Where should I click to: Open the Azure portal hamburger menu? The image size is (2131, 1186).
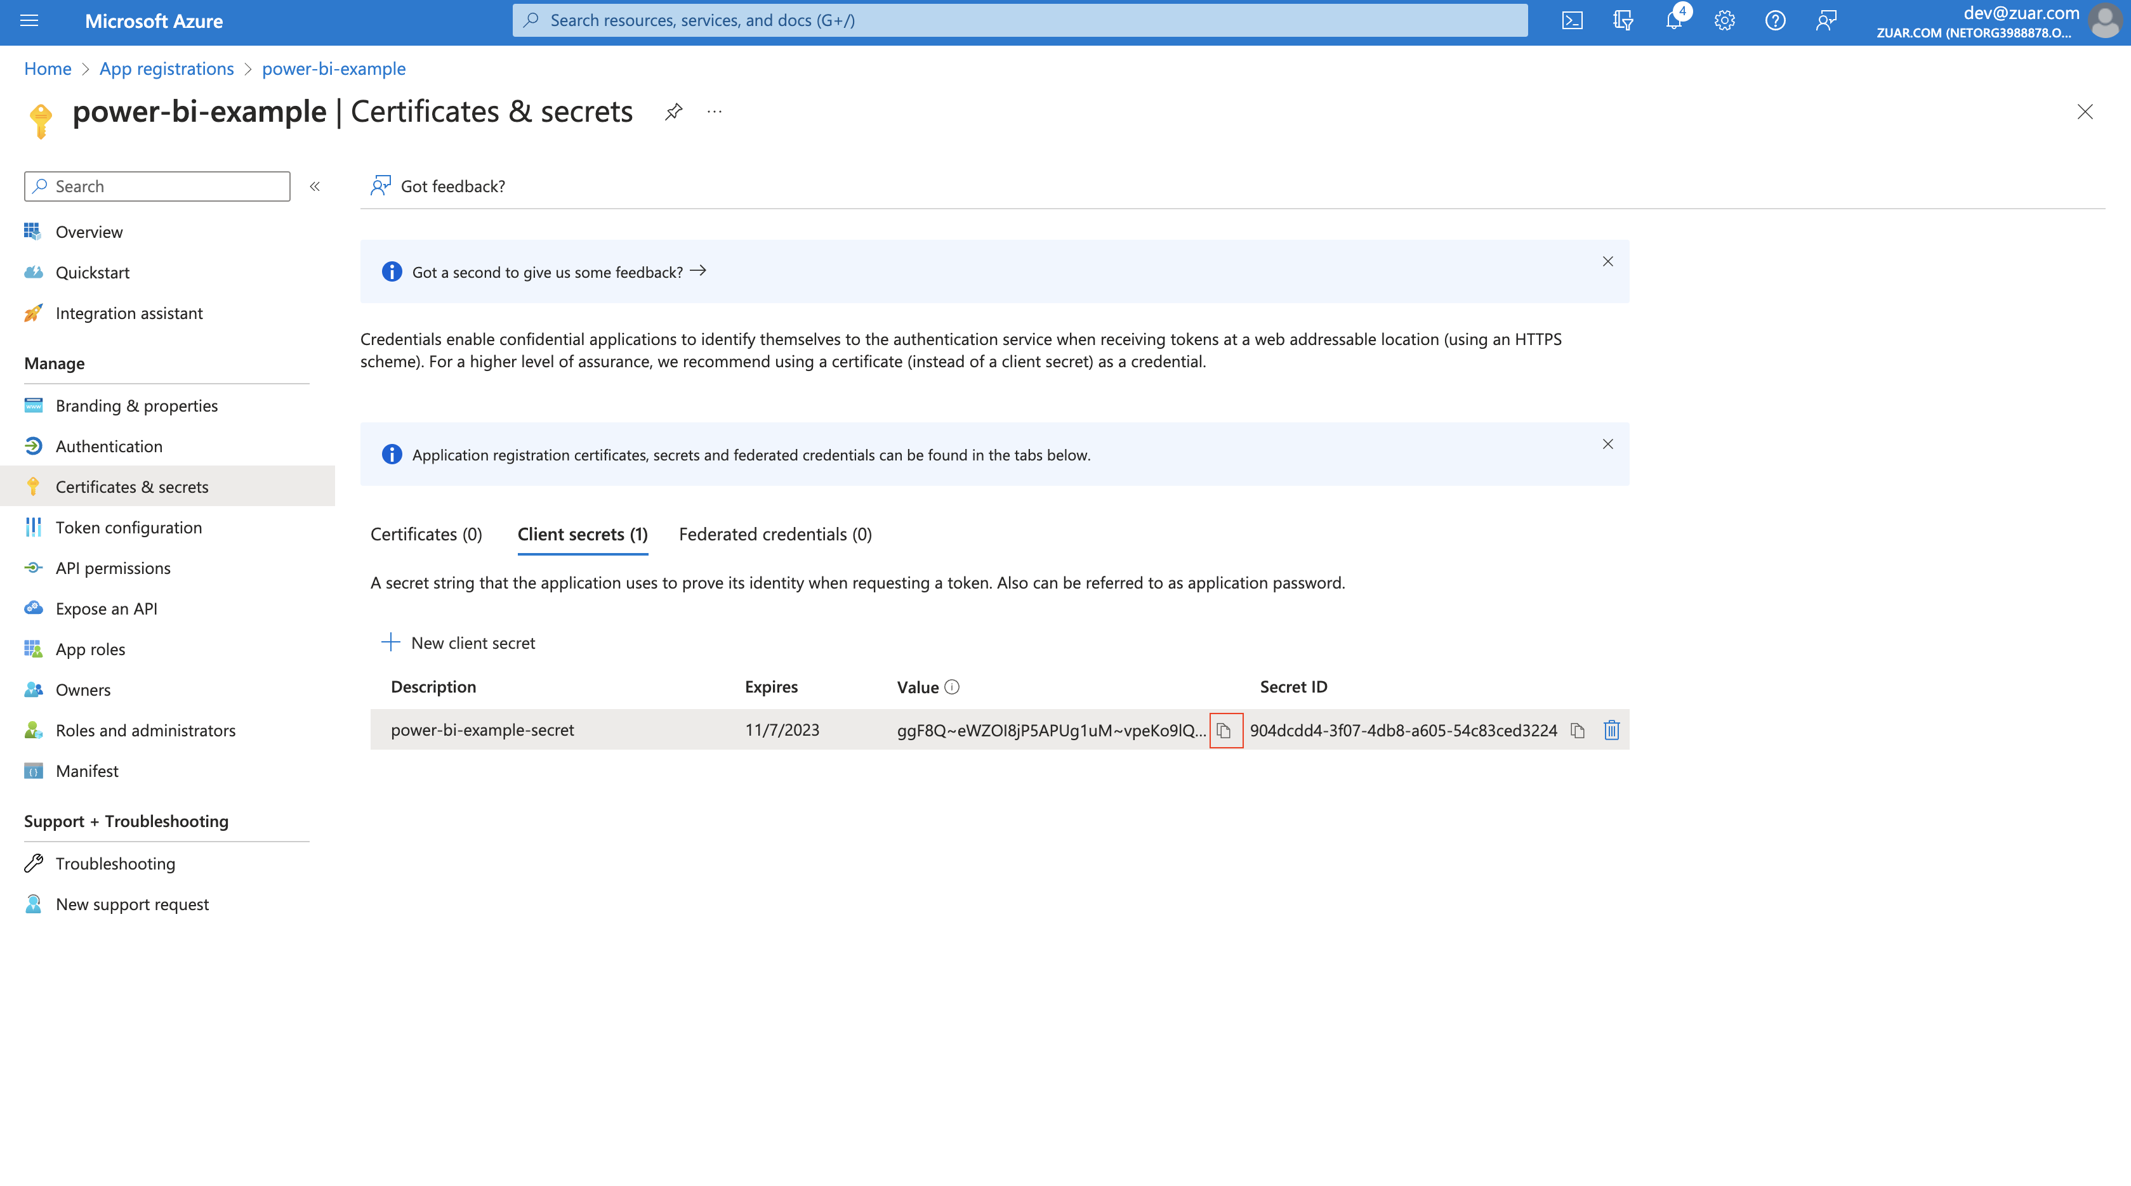click(x=29, y=21)
